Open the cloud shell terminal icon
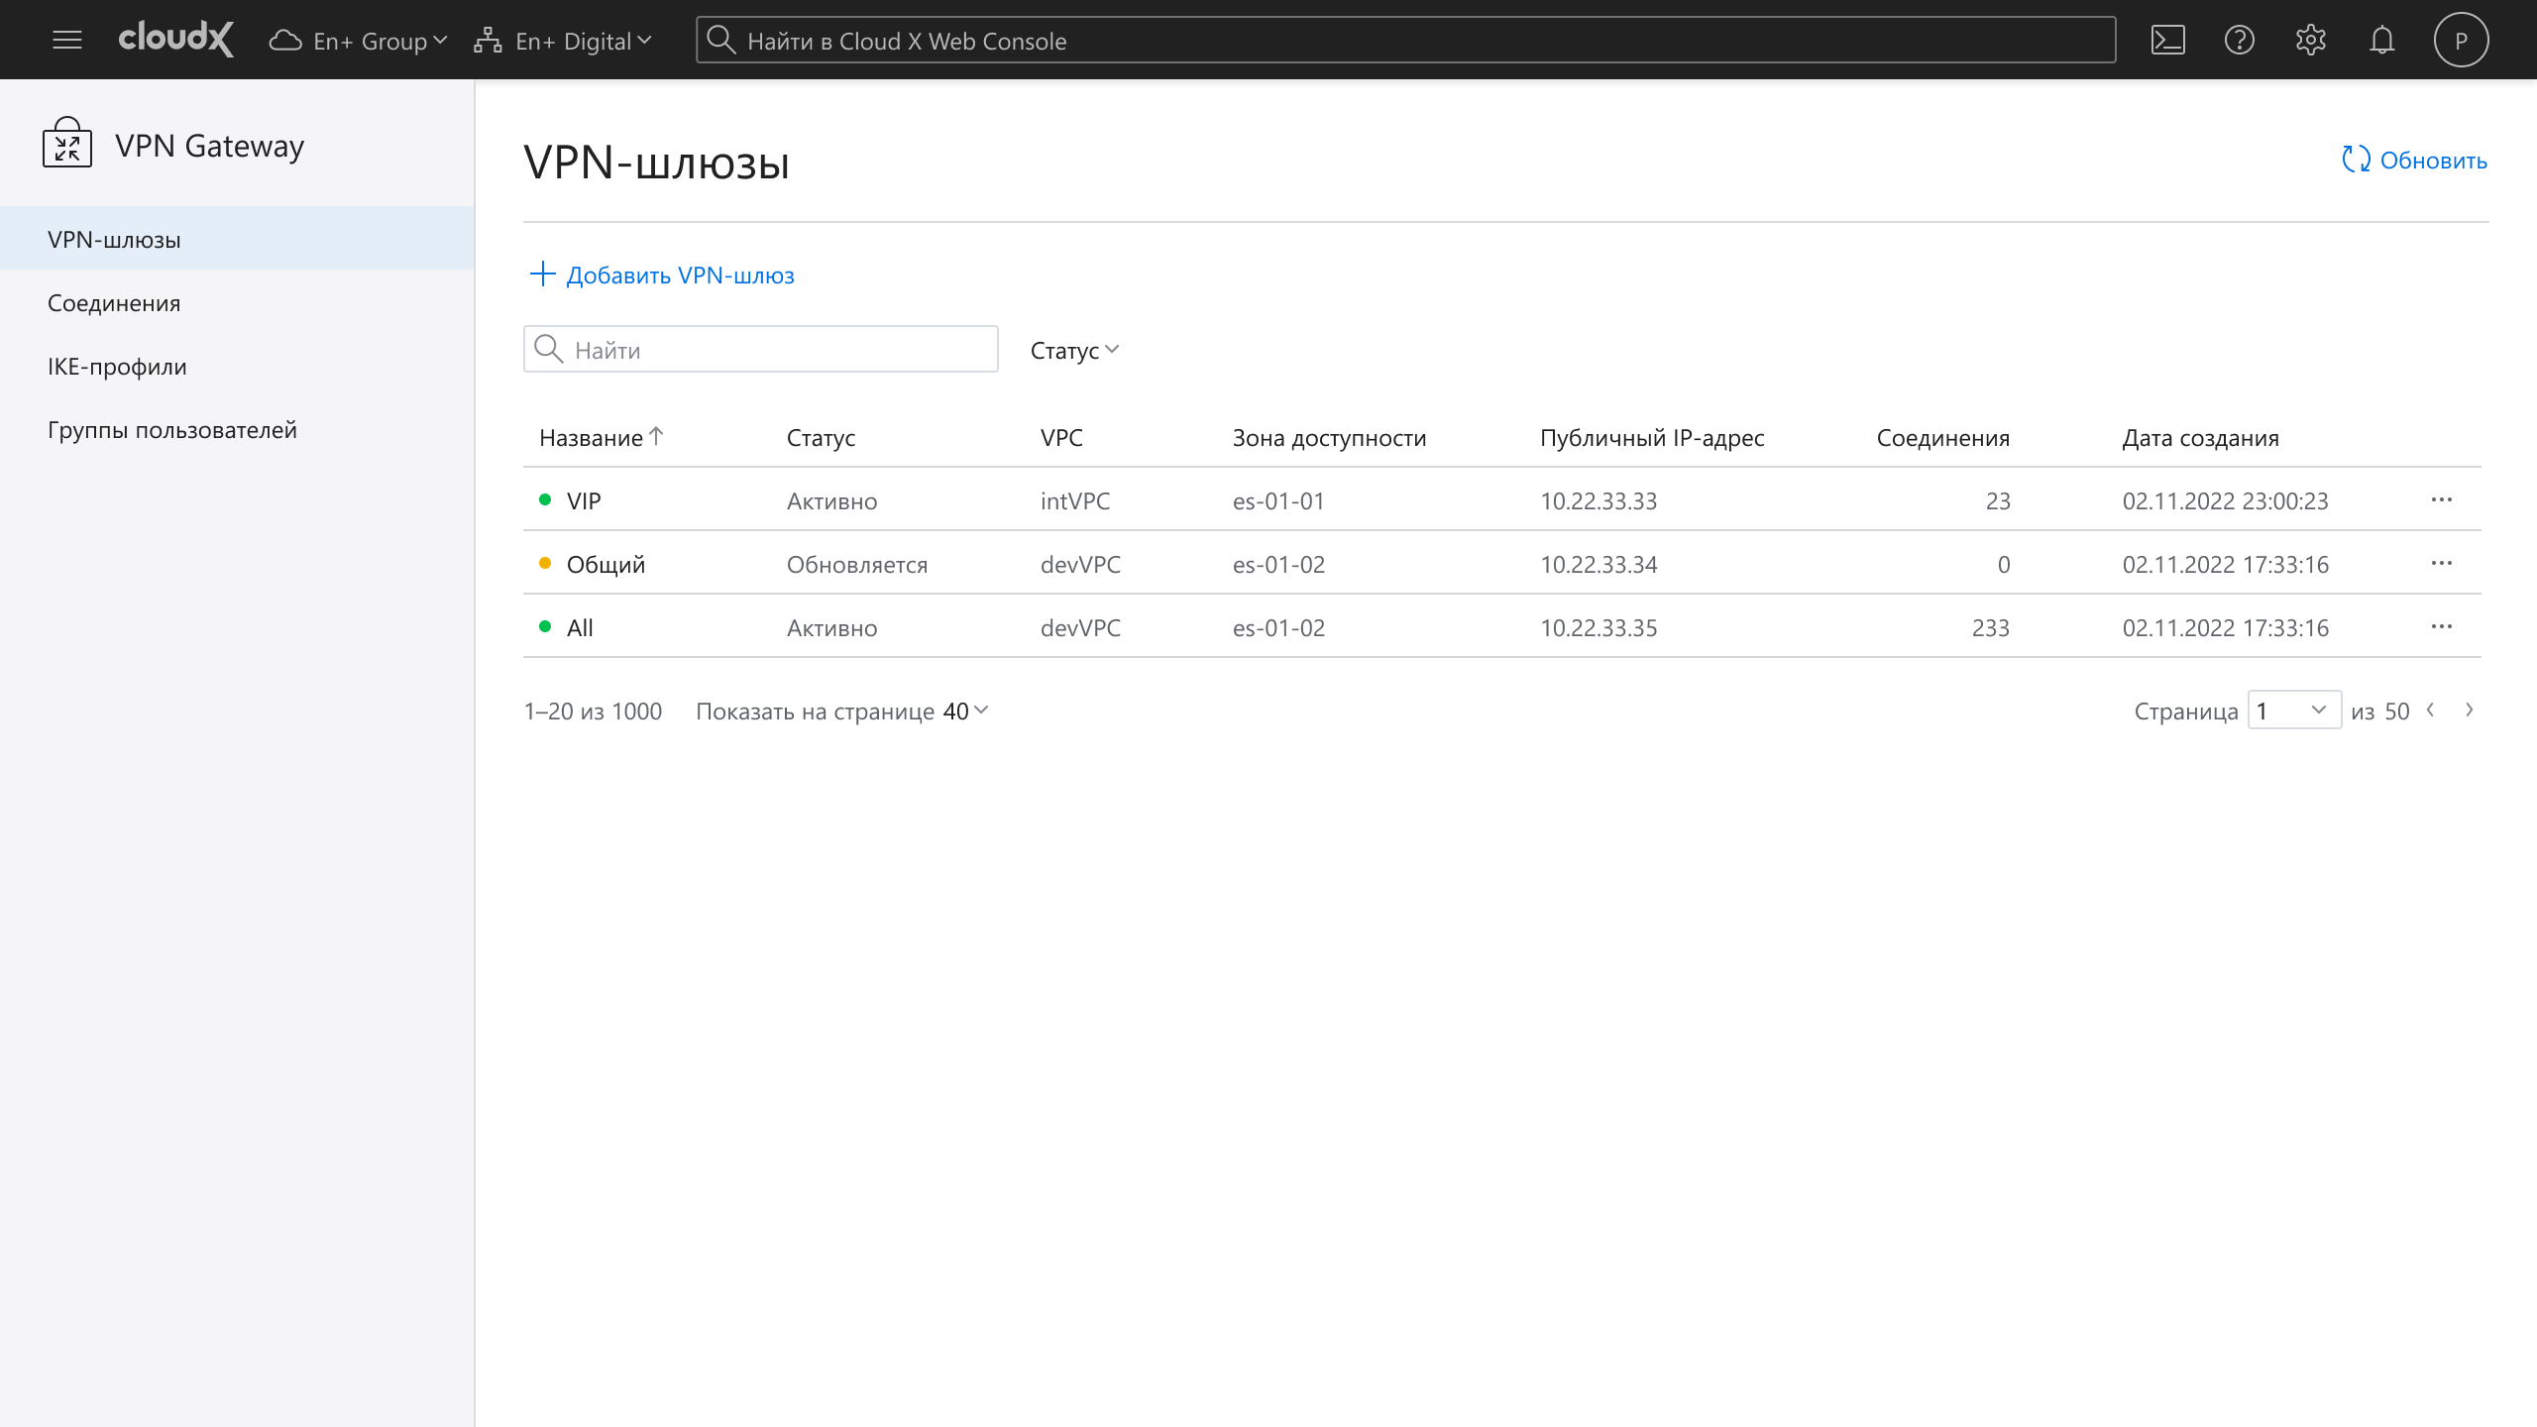This screenshot has width=2537, height=1427. click(2167, 40)
